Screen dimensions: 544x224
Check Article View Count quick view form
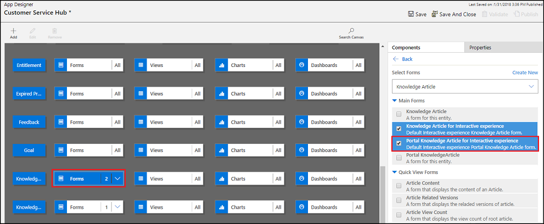[399, 215]
